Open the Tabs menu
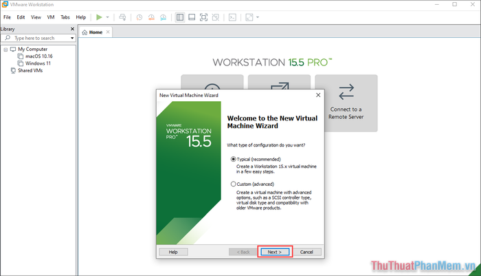Image resolution: width=481 pixels, height=276 pixels. coord(65,17)
